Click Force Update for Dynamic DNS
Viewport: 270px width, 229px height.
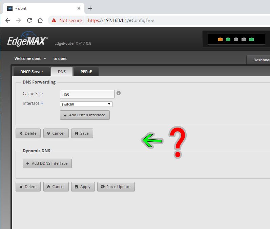pyautogui.click(x=116, y=187)
